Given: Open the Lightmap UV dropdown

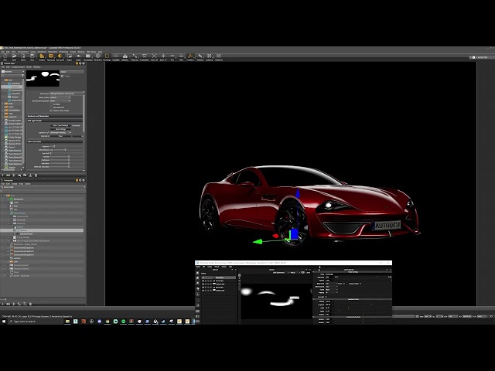Looking at the screenshot, I should pos(60,132).
